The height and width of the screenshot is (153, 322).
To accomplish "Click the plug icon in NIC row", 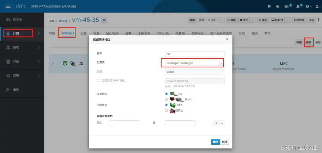I will point(73,64).
